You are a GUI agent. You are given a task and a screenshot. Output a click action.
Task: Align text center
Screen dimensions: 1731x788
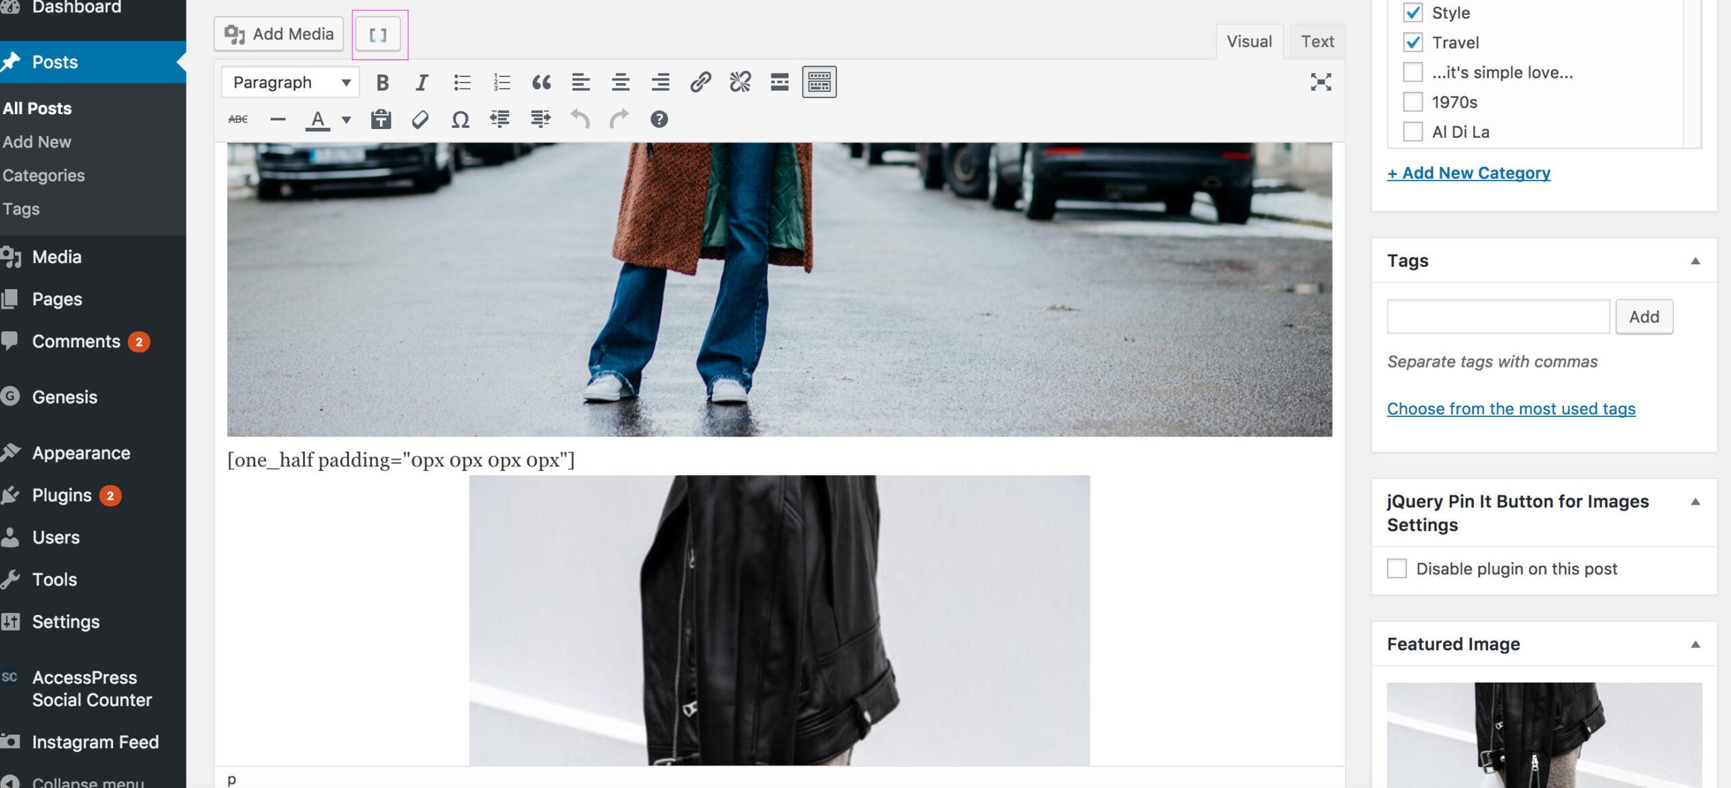[621, 82]
